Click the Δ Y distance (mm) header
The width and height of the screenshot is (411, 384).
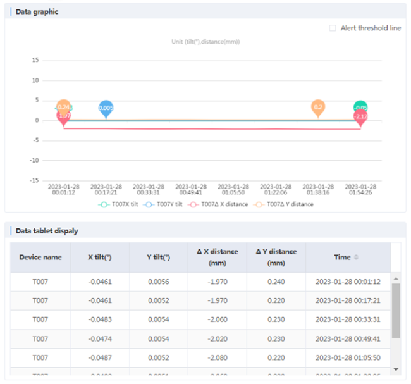(x=276, y=257)
